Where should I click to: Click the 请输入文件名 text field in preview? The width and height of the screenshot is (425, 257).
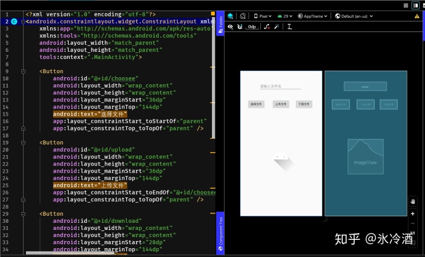[280, 86]
